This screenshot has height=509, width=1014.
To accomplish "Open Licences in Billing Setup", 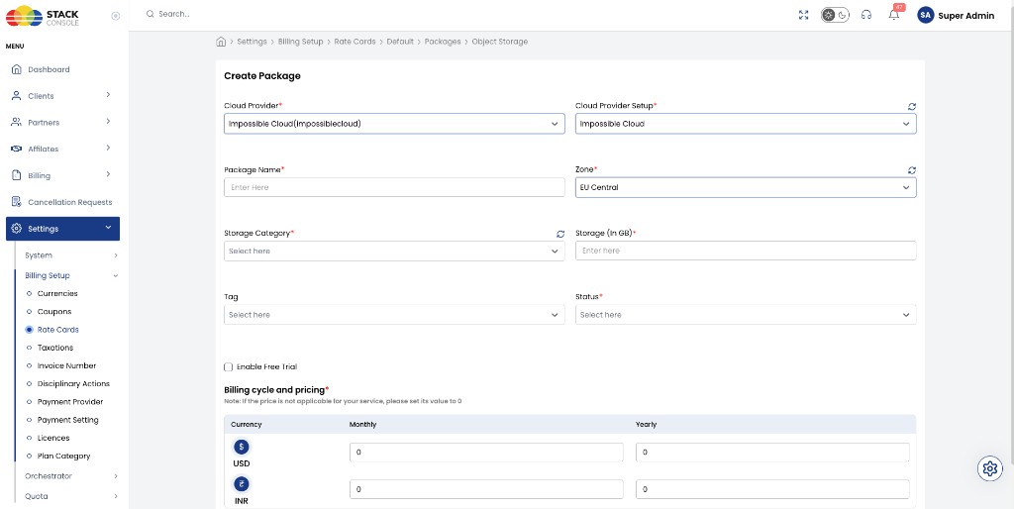I will [x=53, y=439].
